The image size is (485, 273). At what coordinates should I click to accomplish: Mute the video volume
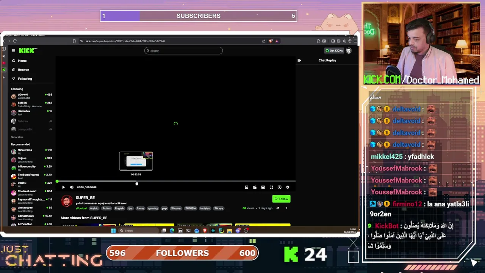tap(72, 187)
